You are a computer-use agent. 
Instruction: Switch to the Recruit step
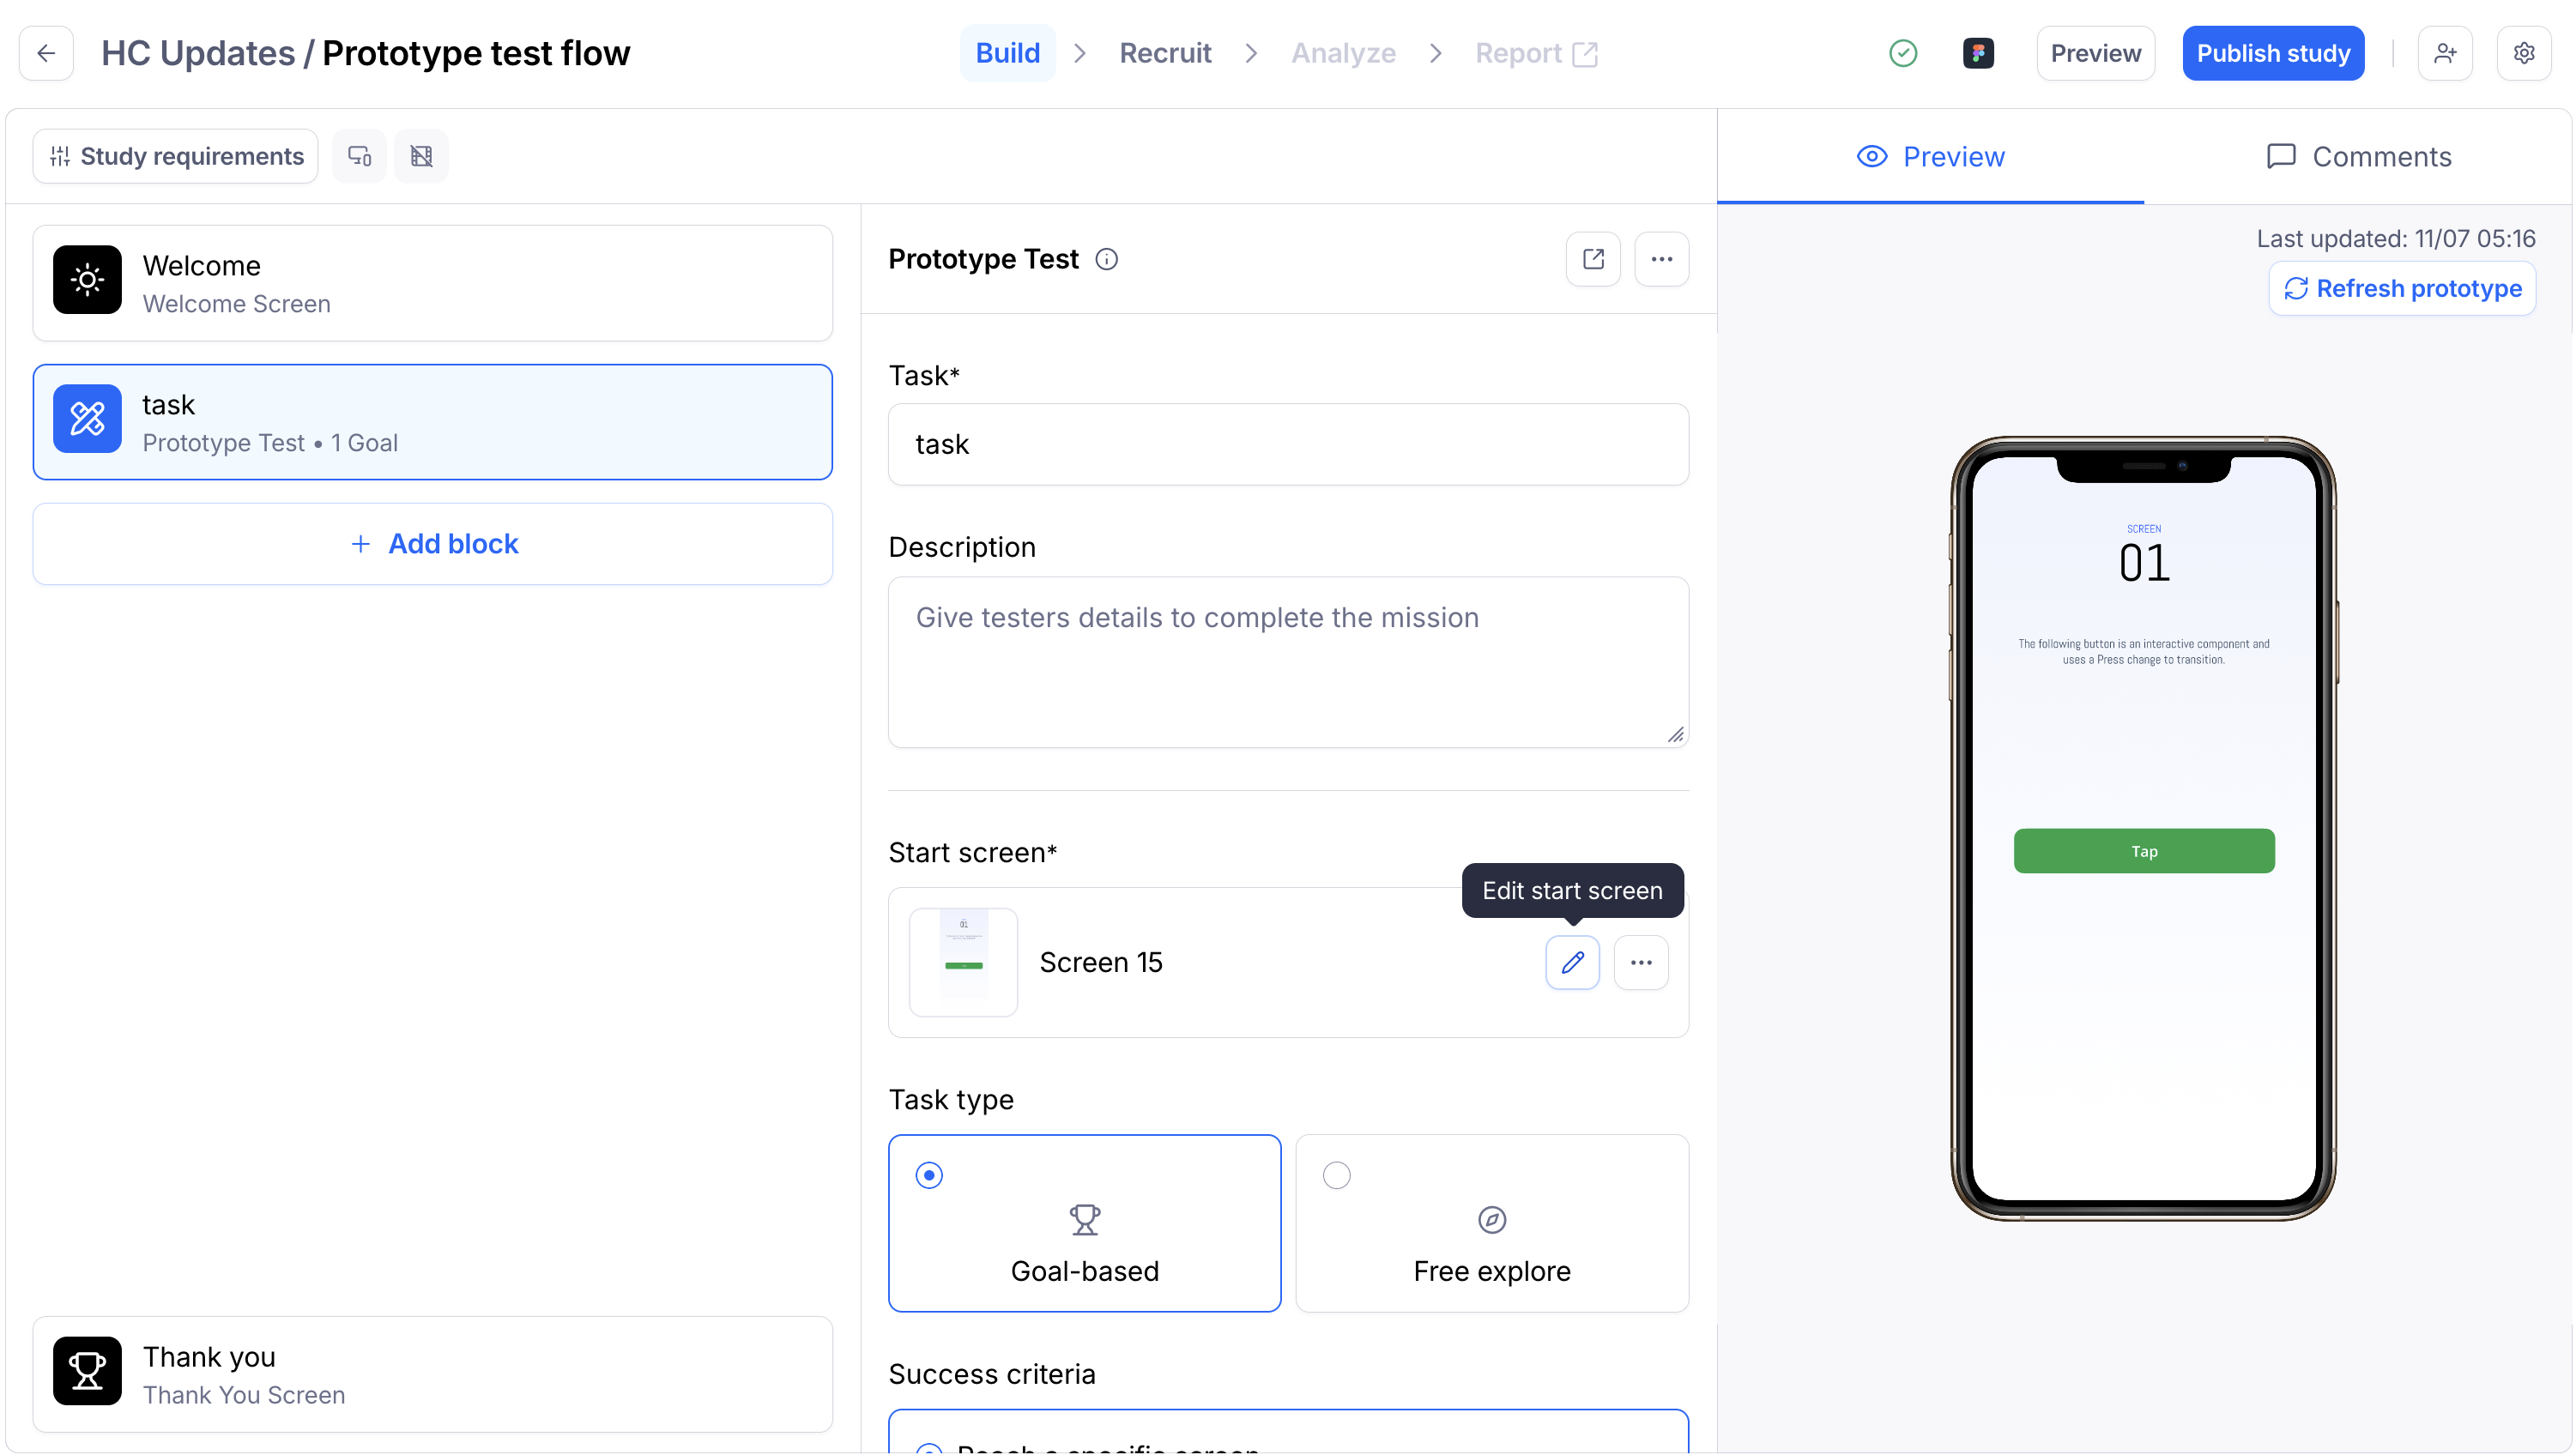point(1165,53)
